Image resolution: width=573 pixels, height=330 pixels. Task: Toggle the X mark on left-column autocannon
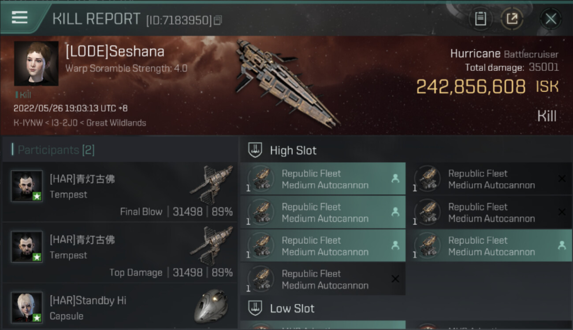[x=395, y=279]
